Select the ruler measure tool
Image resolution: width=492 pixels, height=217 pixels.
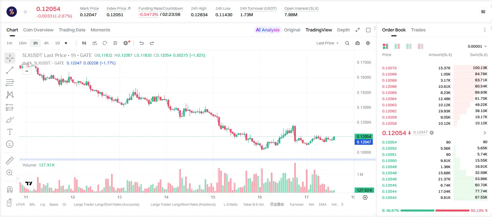coord(10,161)
